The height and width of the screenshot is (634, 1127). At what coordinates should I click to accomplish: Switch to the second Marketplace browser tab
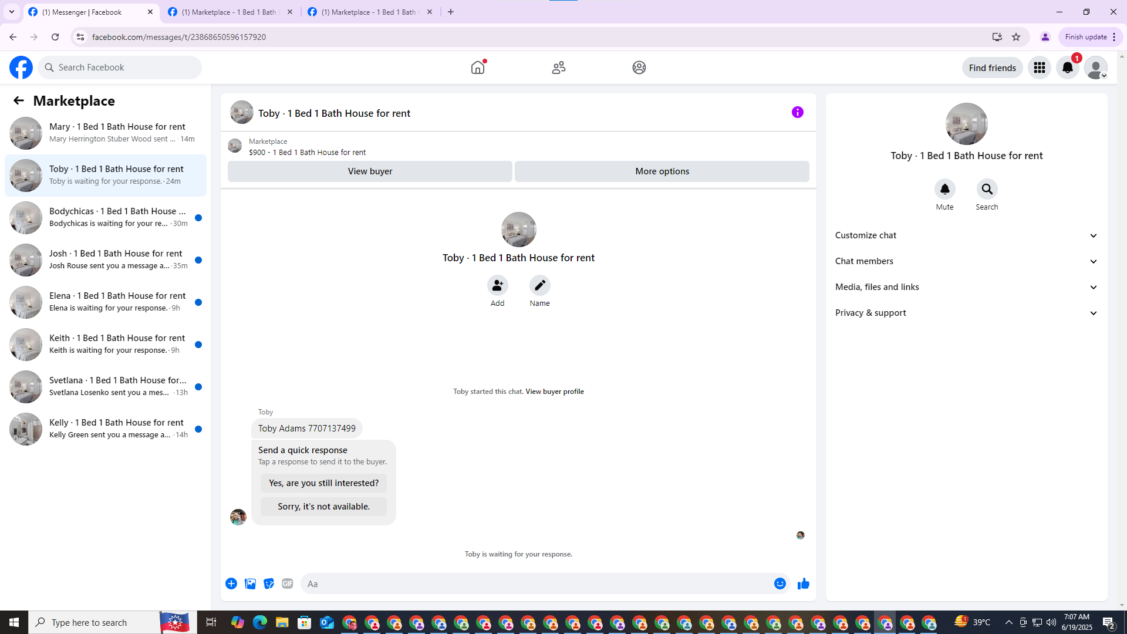[x=230, y=12]
